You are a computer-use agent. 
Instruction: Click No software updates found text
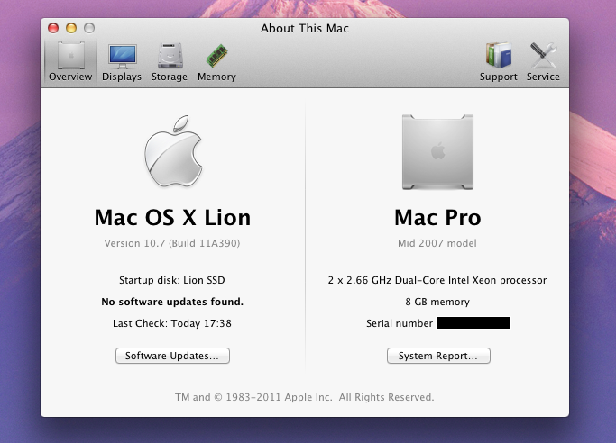click(172, 302)
